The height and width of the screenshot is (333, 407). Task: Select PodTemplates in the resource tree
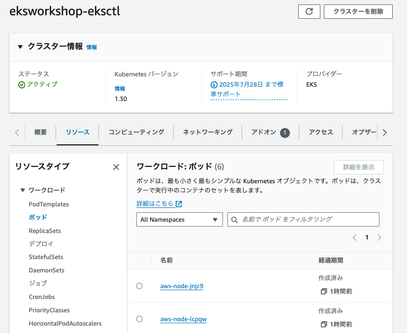tap(49, 204)
